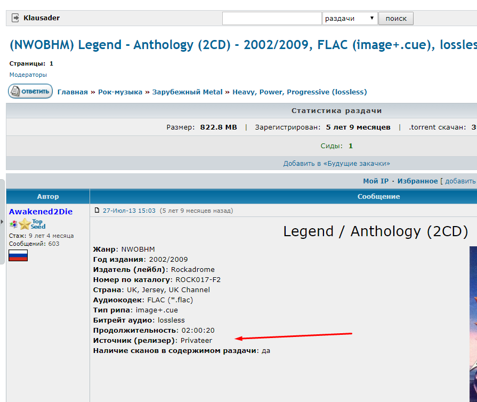
Task: Click the Сообщение column header
Action: coord(378,197)
